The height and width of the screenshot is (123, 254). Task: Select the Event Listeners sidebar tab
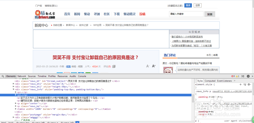[x=225, y=81]
